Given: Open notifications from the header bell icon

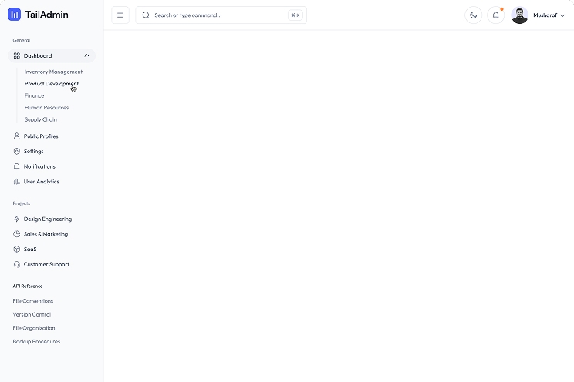Looking at the screenshot, I should coord(495,15).
